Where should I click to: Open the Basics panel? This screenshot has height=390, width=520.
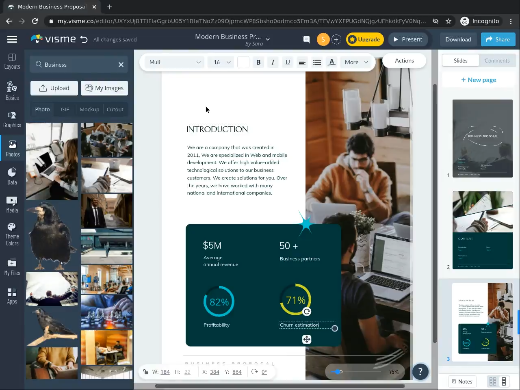click(12, 91)
